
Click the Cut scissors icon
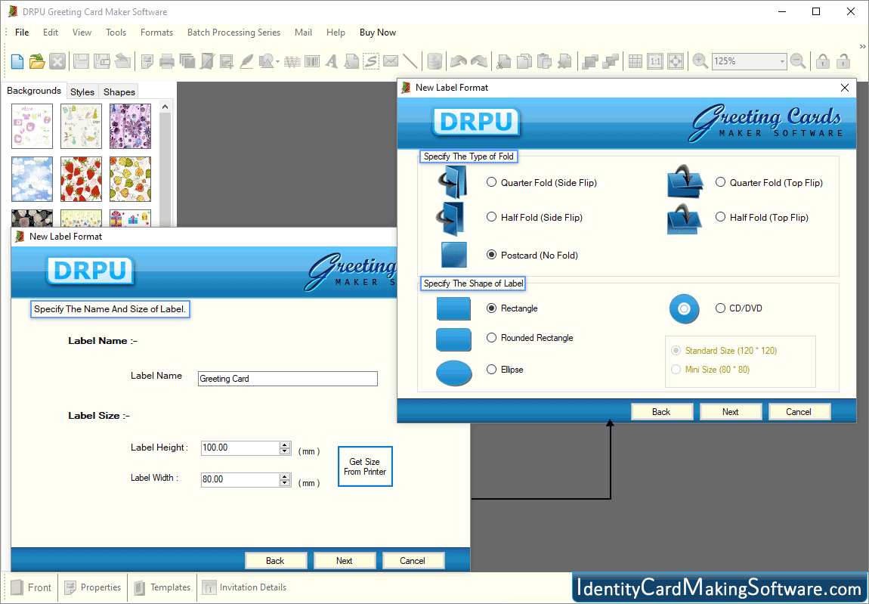(504, 61)
